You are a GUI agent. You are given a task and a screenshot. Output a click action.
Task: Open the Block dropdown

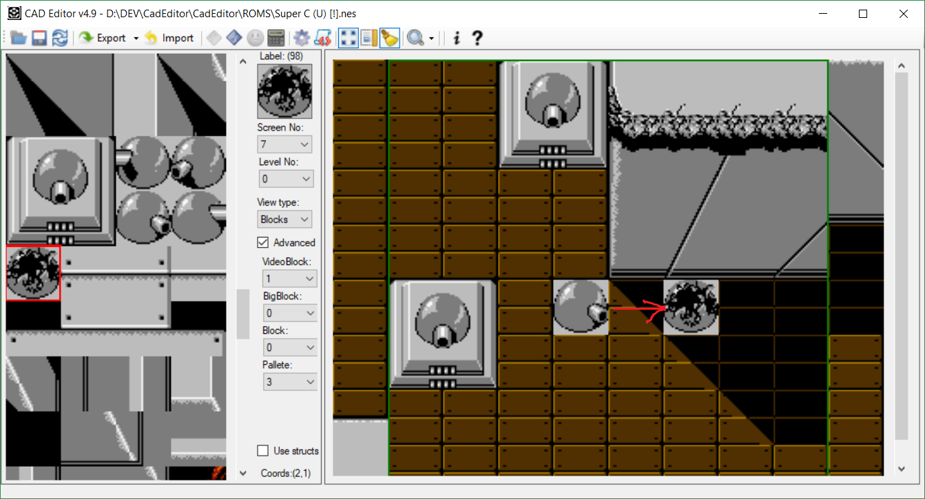tap(290, 347)
